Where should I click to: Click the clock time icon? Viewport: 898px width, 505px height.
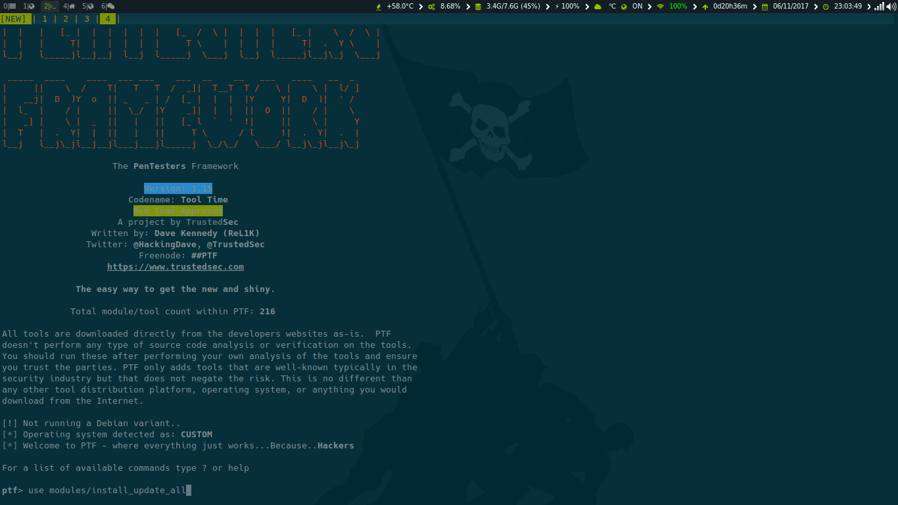(x=826, y=7)
